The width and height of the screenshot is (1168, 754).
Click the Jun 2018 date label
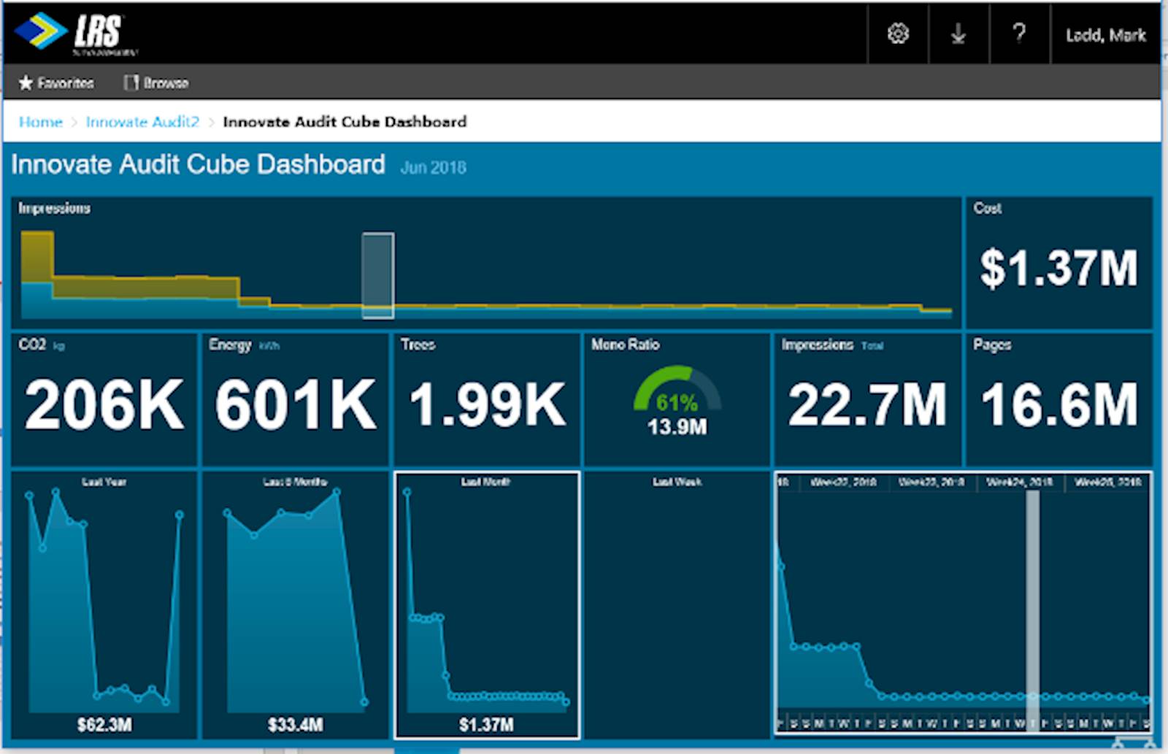(x=433, y=168)
